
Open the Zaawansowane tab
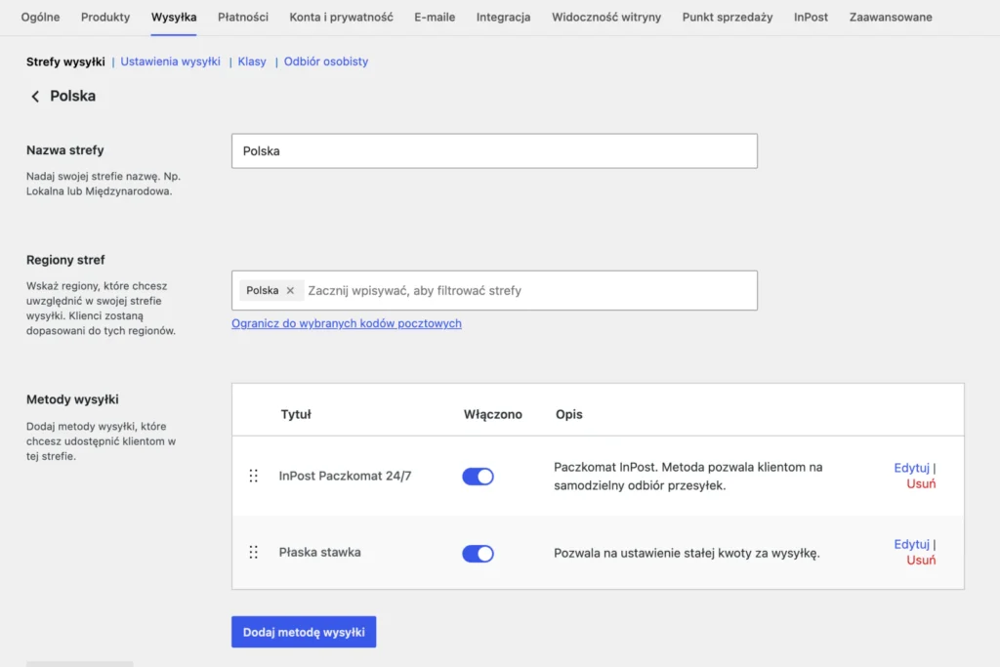[891, 18]
